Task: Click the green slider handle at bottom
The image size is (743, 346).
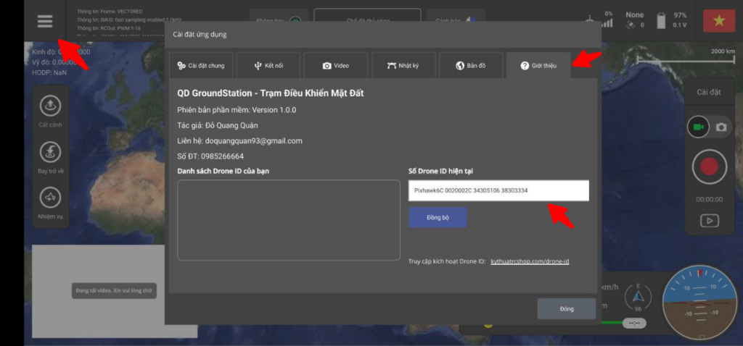Action: coord(634,324)
